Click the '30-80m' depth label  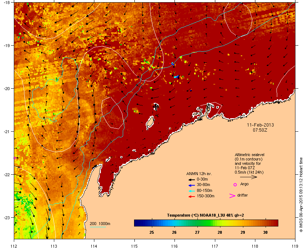click(x=203, y=185)
